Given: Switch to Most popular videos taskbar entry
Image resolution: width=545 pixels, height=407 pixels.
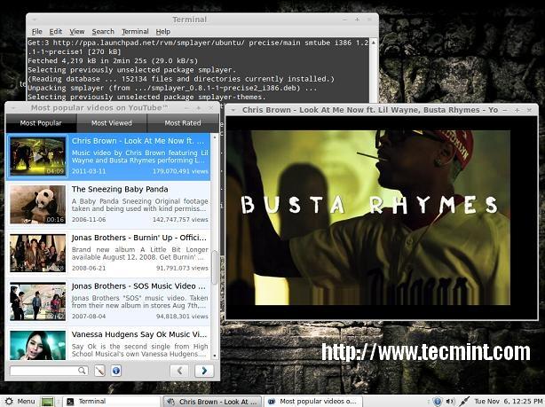Looking at the screenshot, I should coord(313,402).
